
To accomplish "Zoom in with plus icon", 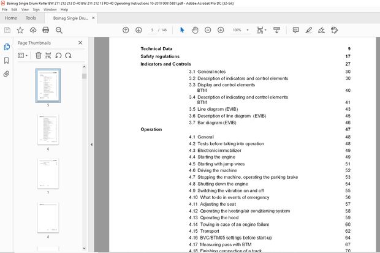I will (x=221, y=30).
